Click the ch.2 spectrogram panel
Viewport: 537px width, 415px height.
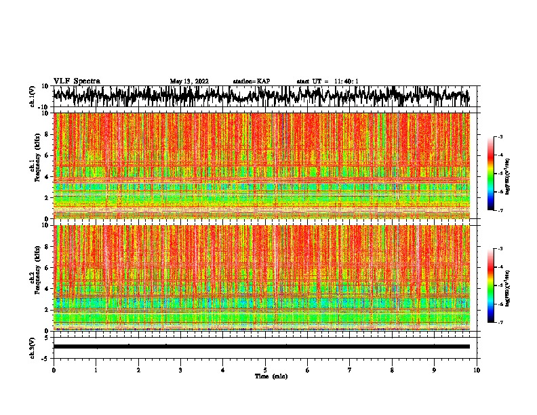point(261,278)
